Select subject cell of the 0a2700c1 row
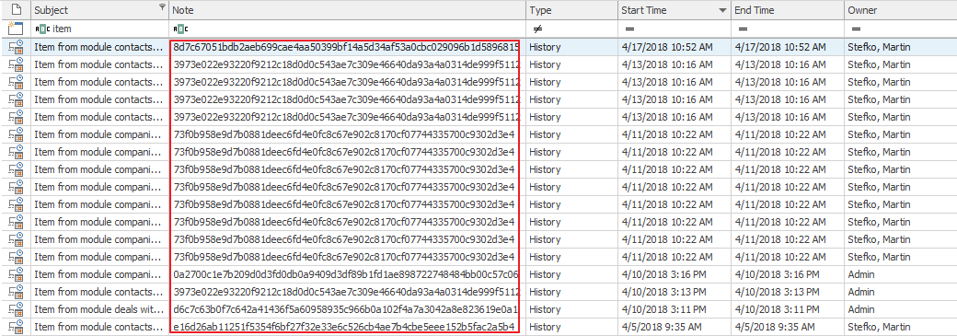The image size is (957, 336). tap(100, 274)
